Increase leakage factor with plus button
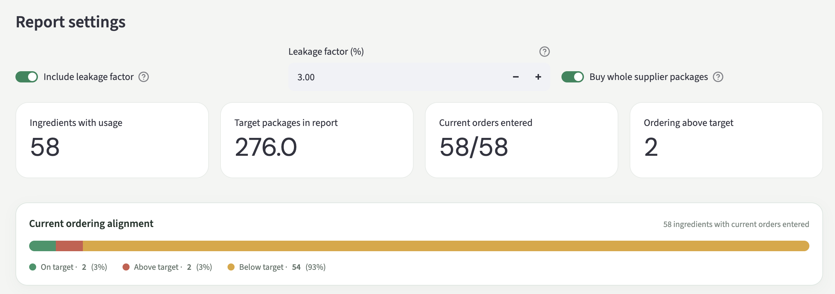Image resolution: width=835 pixels, height=294 pixels. click(538, 77)
